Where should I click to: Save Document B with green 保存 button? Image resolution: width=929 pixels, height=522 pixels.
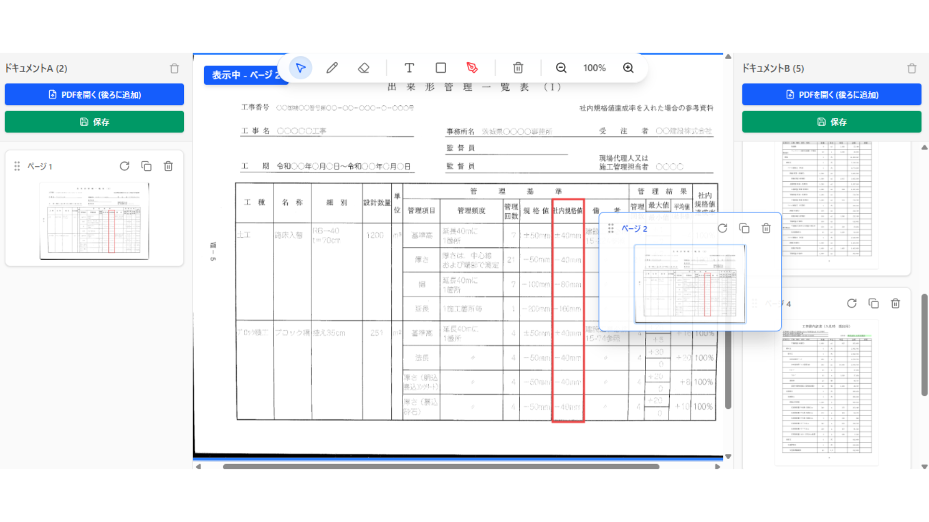(x=832, y=122)
